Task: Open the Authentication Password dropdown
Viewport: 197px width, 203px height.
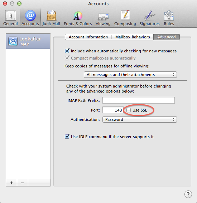Action: pos(139,119)
